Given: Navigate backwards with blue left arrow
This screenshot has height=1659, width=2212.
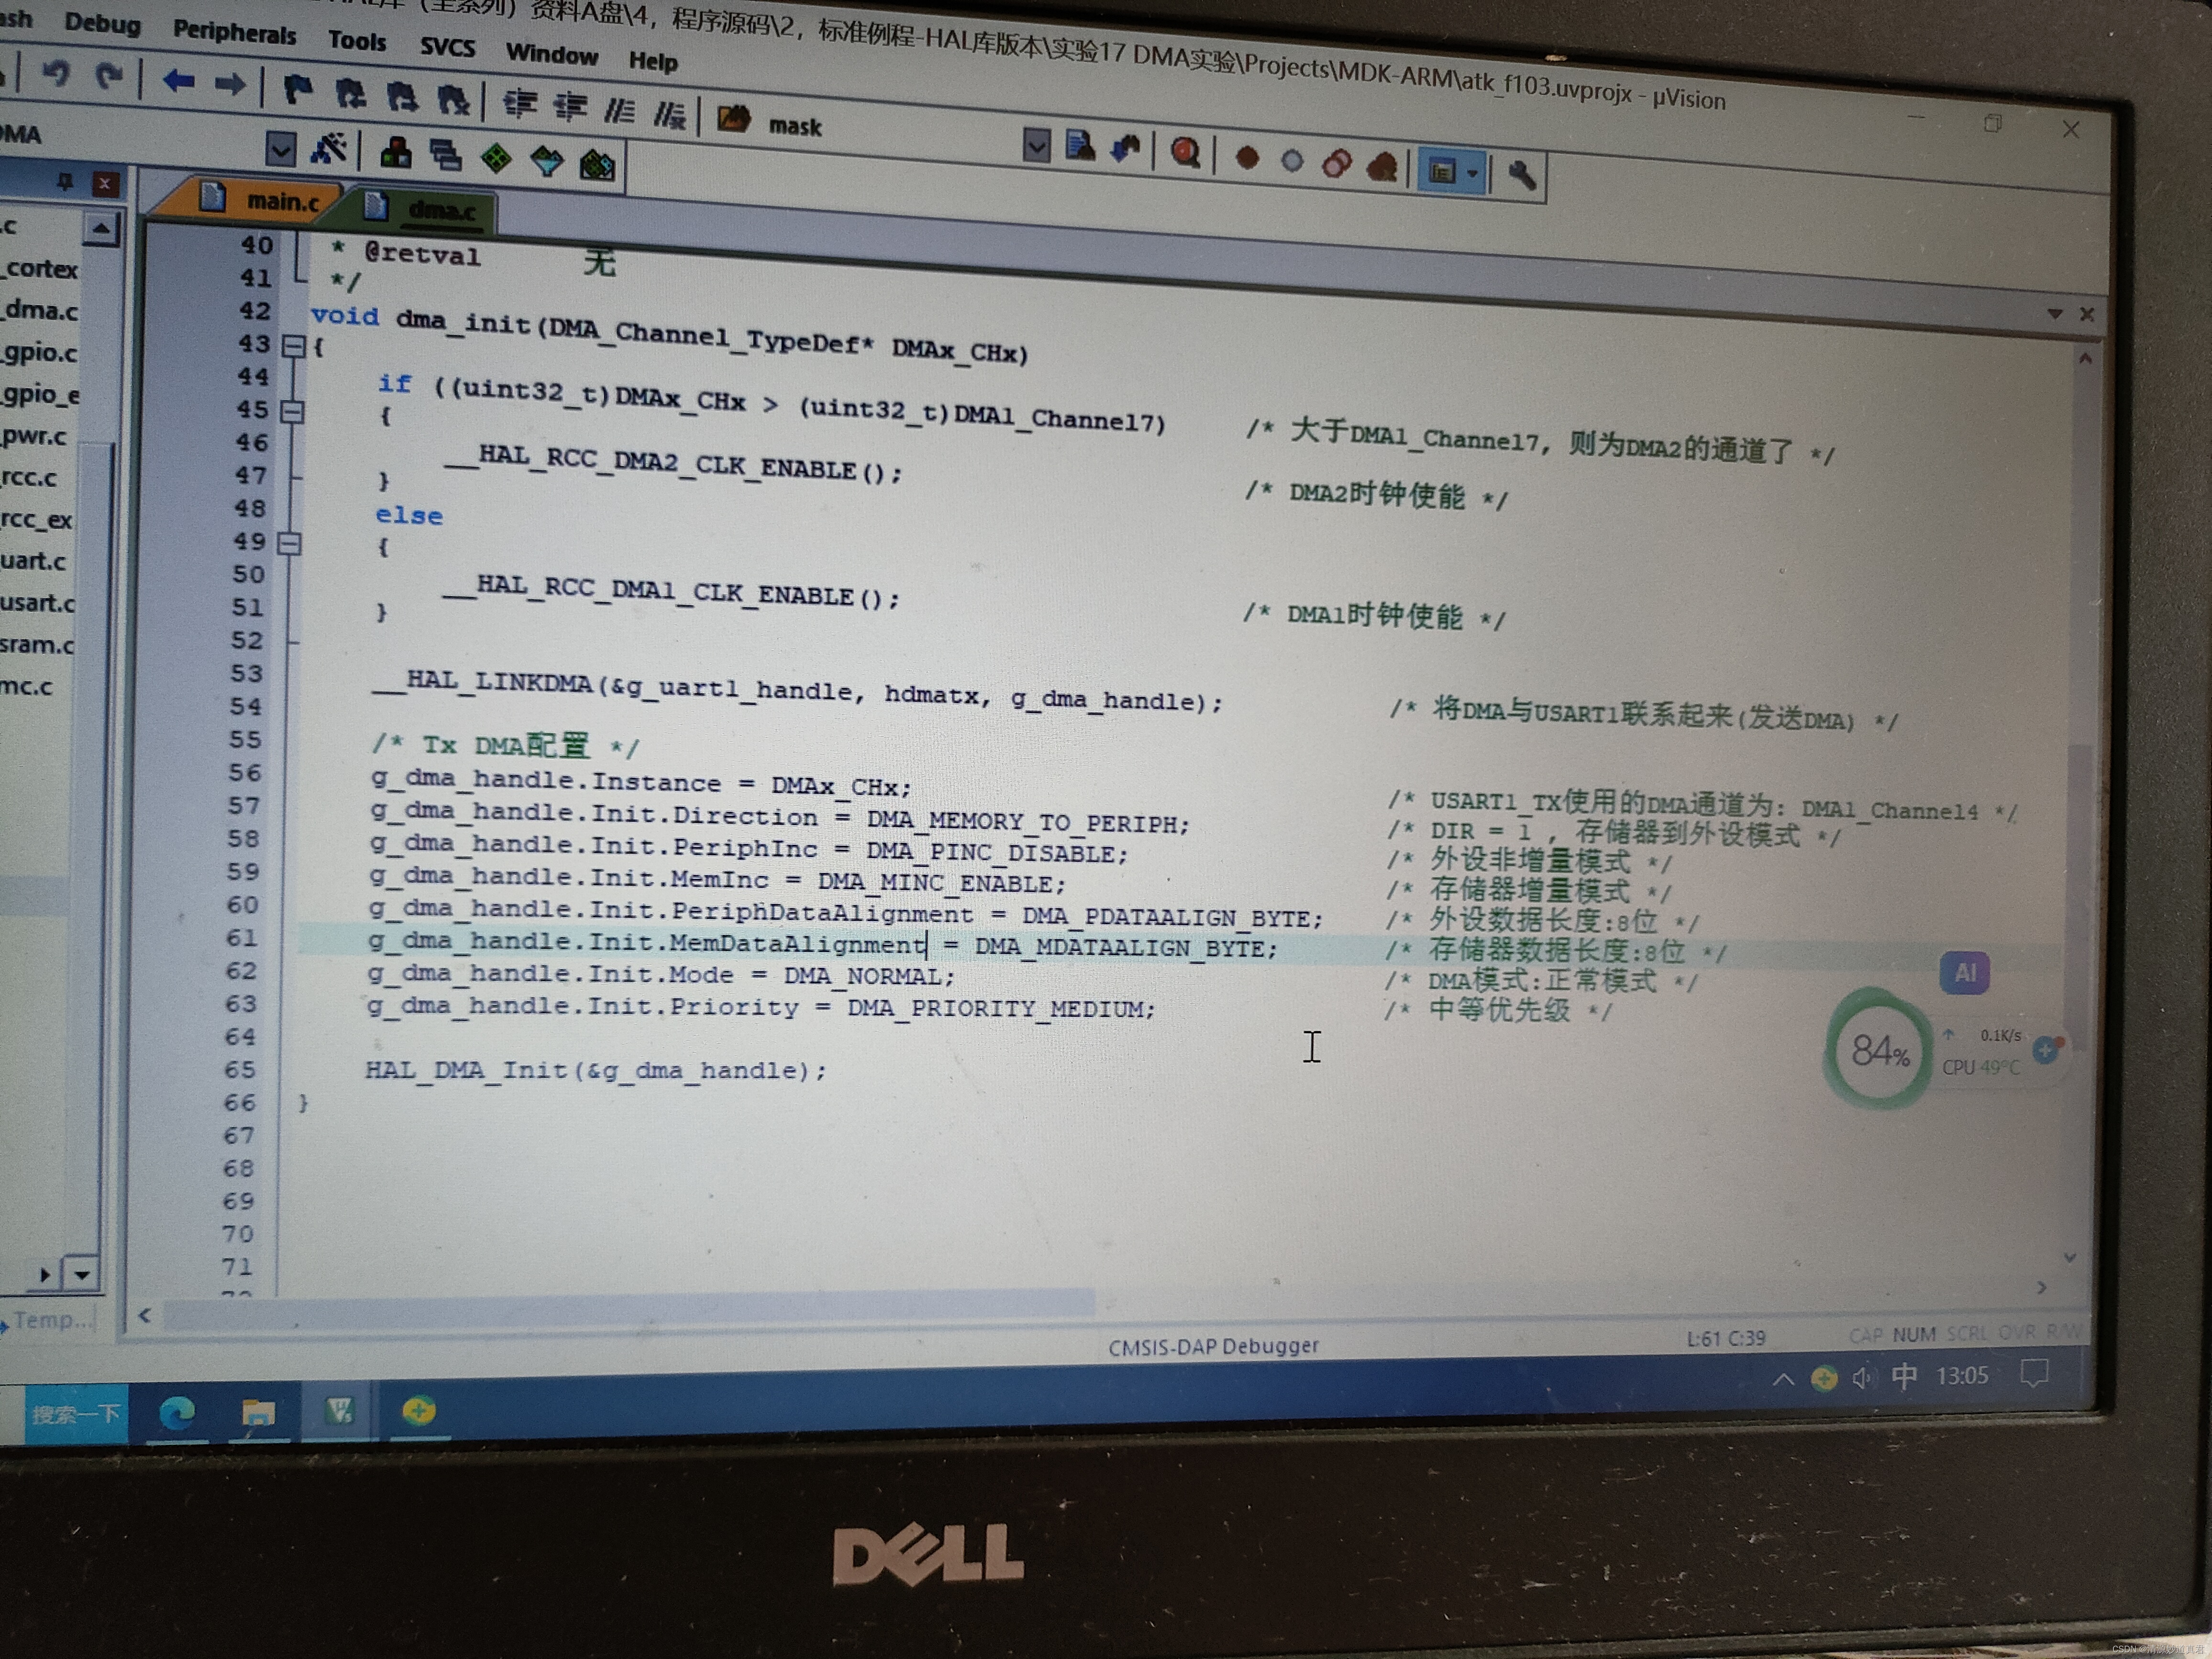Looking at the screenshot, I should pyautogui.click(x=178, y=81).
